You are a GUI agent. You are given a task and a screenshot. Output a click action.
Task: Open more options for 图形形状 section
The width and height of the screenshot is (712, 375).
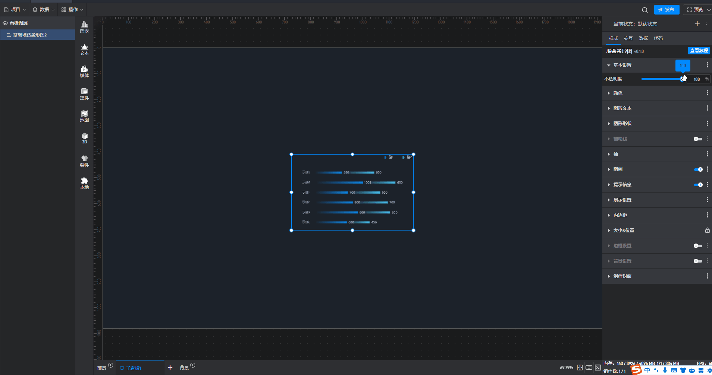[707, 124]
